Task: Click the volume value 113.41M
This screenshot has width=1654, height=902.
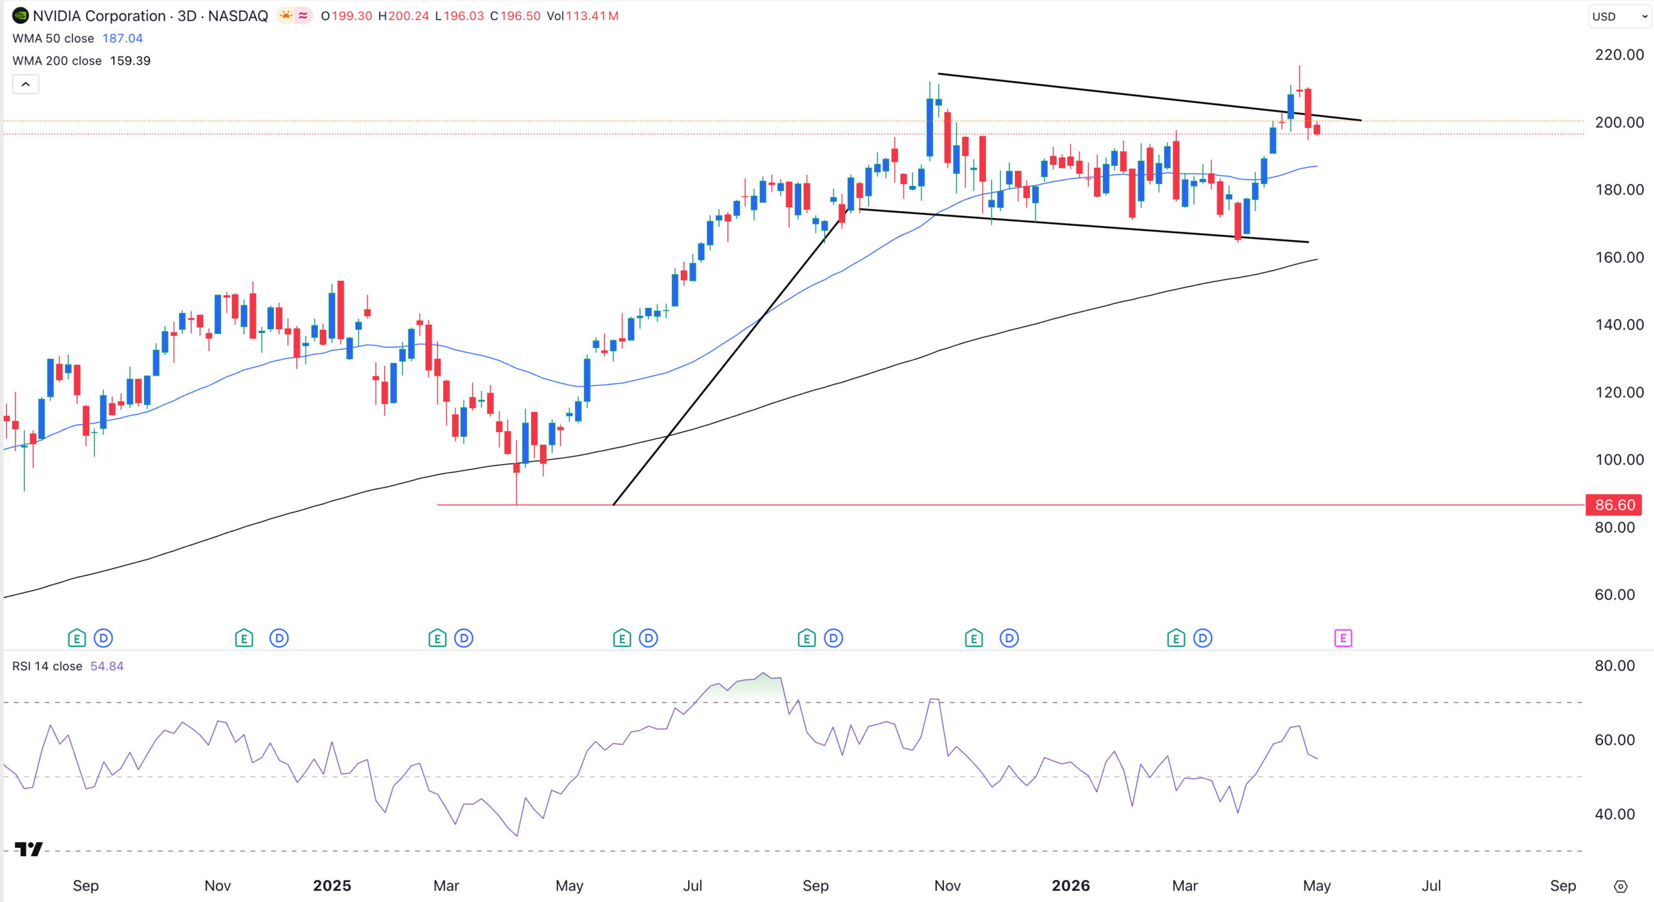Action: [592, 15]
